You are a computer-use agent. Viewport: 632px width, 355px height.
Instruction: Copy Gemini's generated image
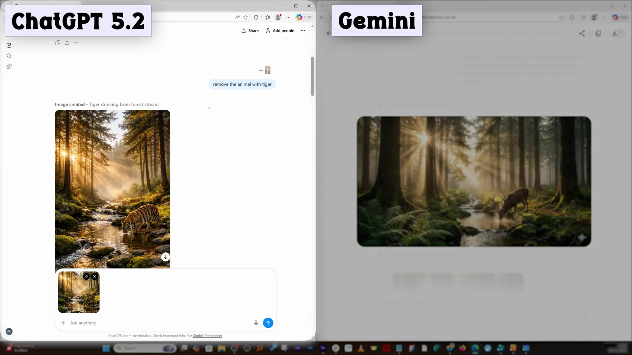pos(599,33)
